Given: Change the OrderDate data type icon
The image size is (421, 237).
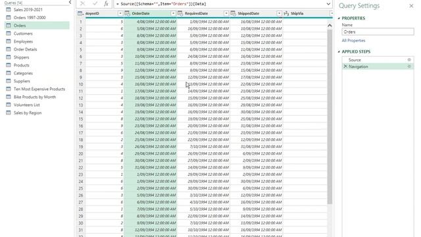Looking at the screenshot, I should (x=127, y=13).
